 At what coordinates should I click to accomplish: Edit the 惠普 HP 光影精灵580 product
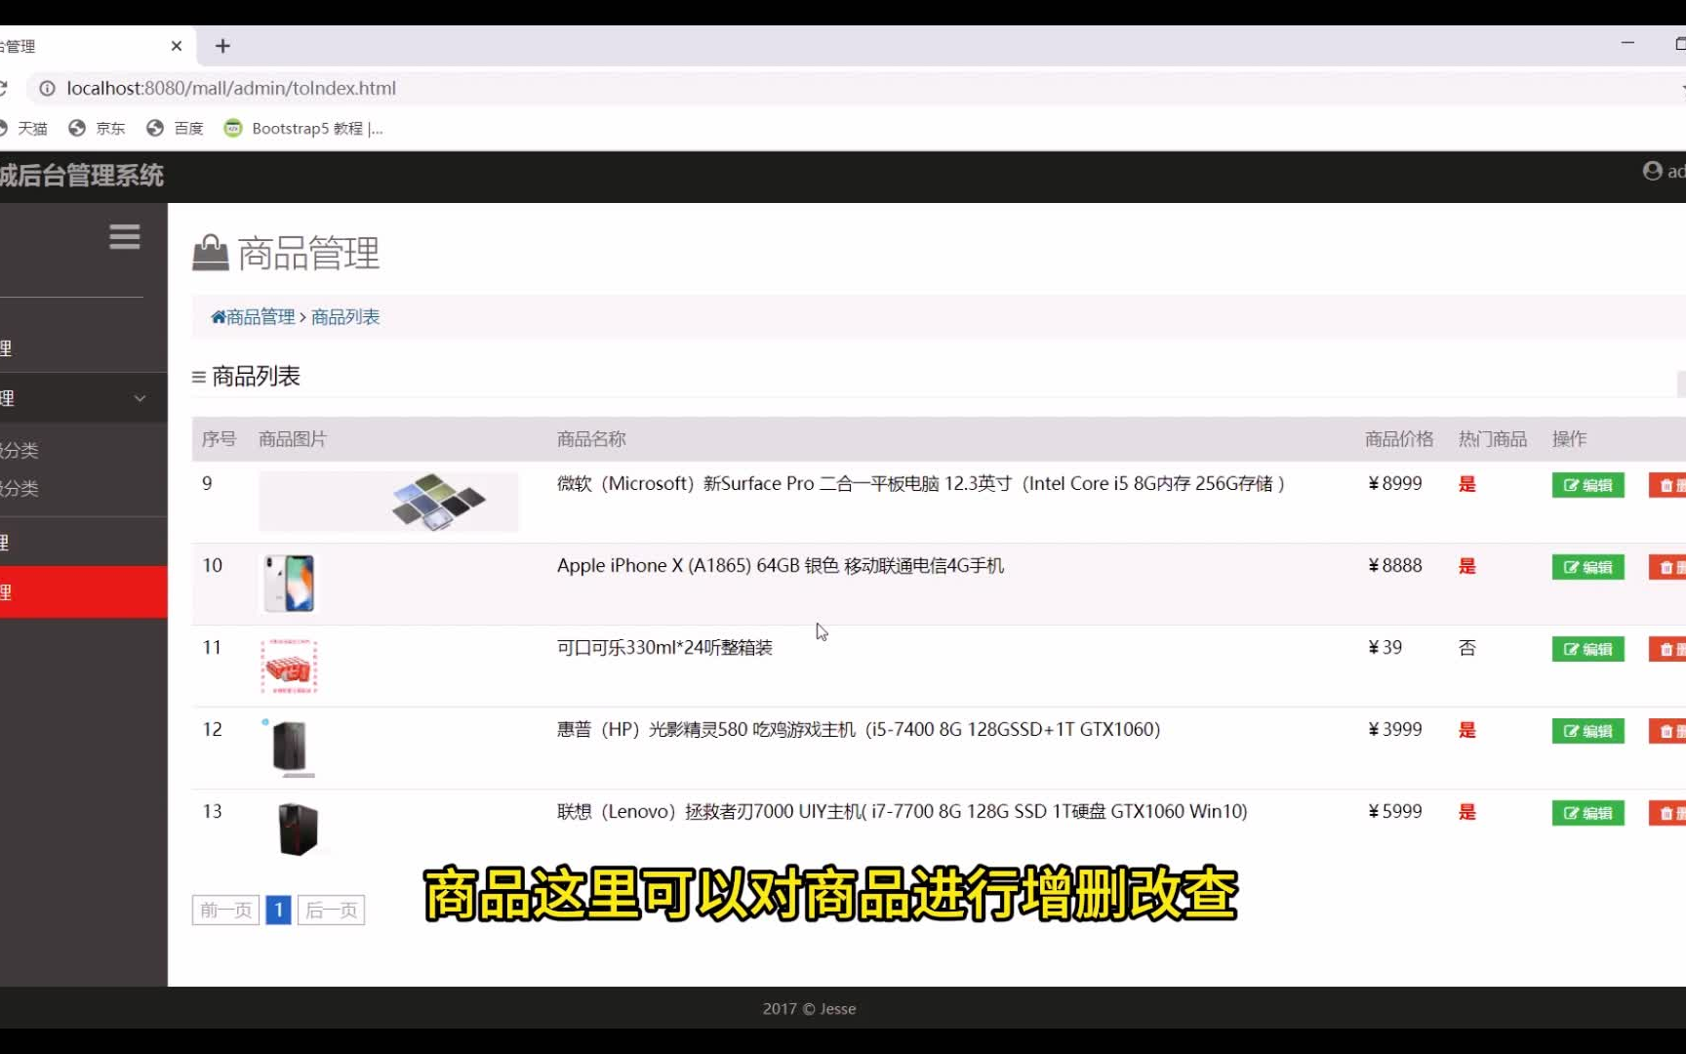click(1587, 731)
